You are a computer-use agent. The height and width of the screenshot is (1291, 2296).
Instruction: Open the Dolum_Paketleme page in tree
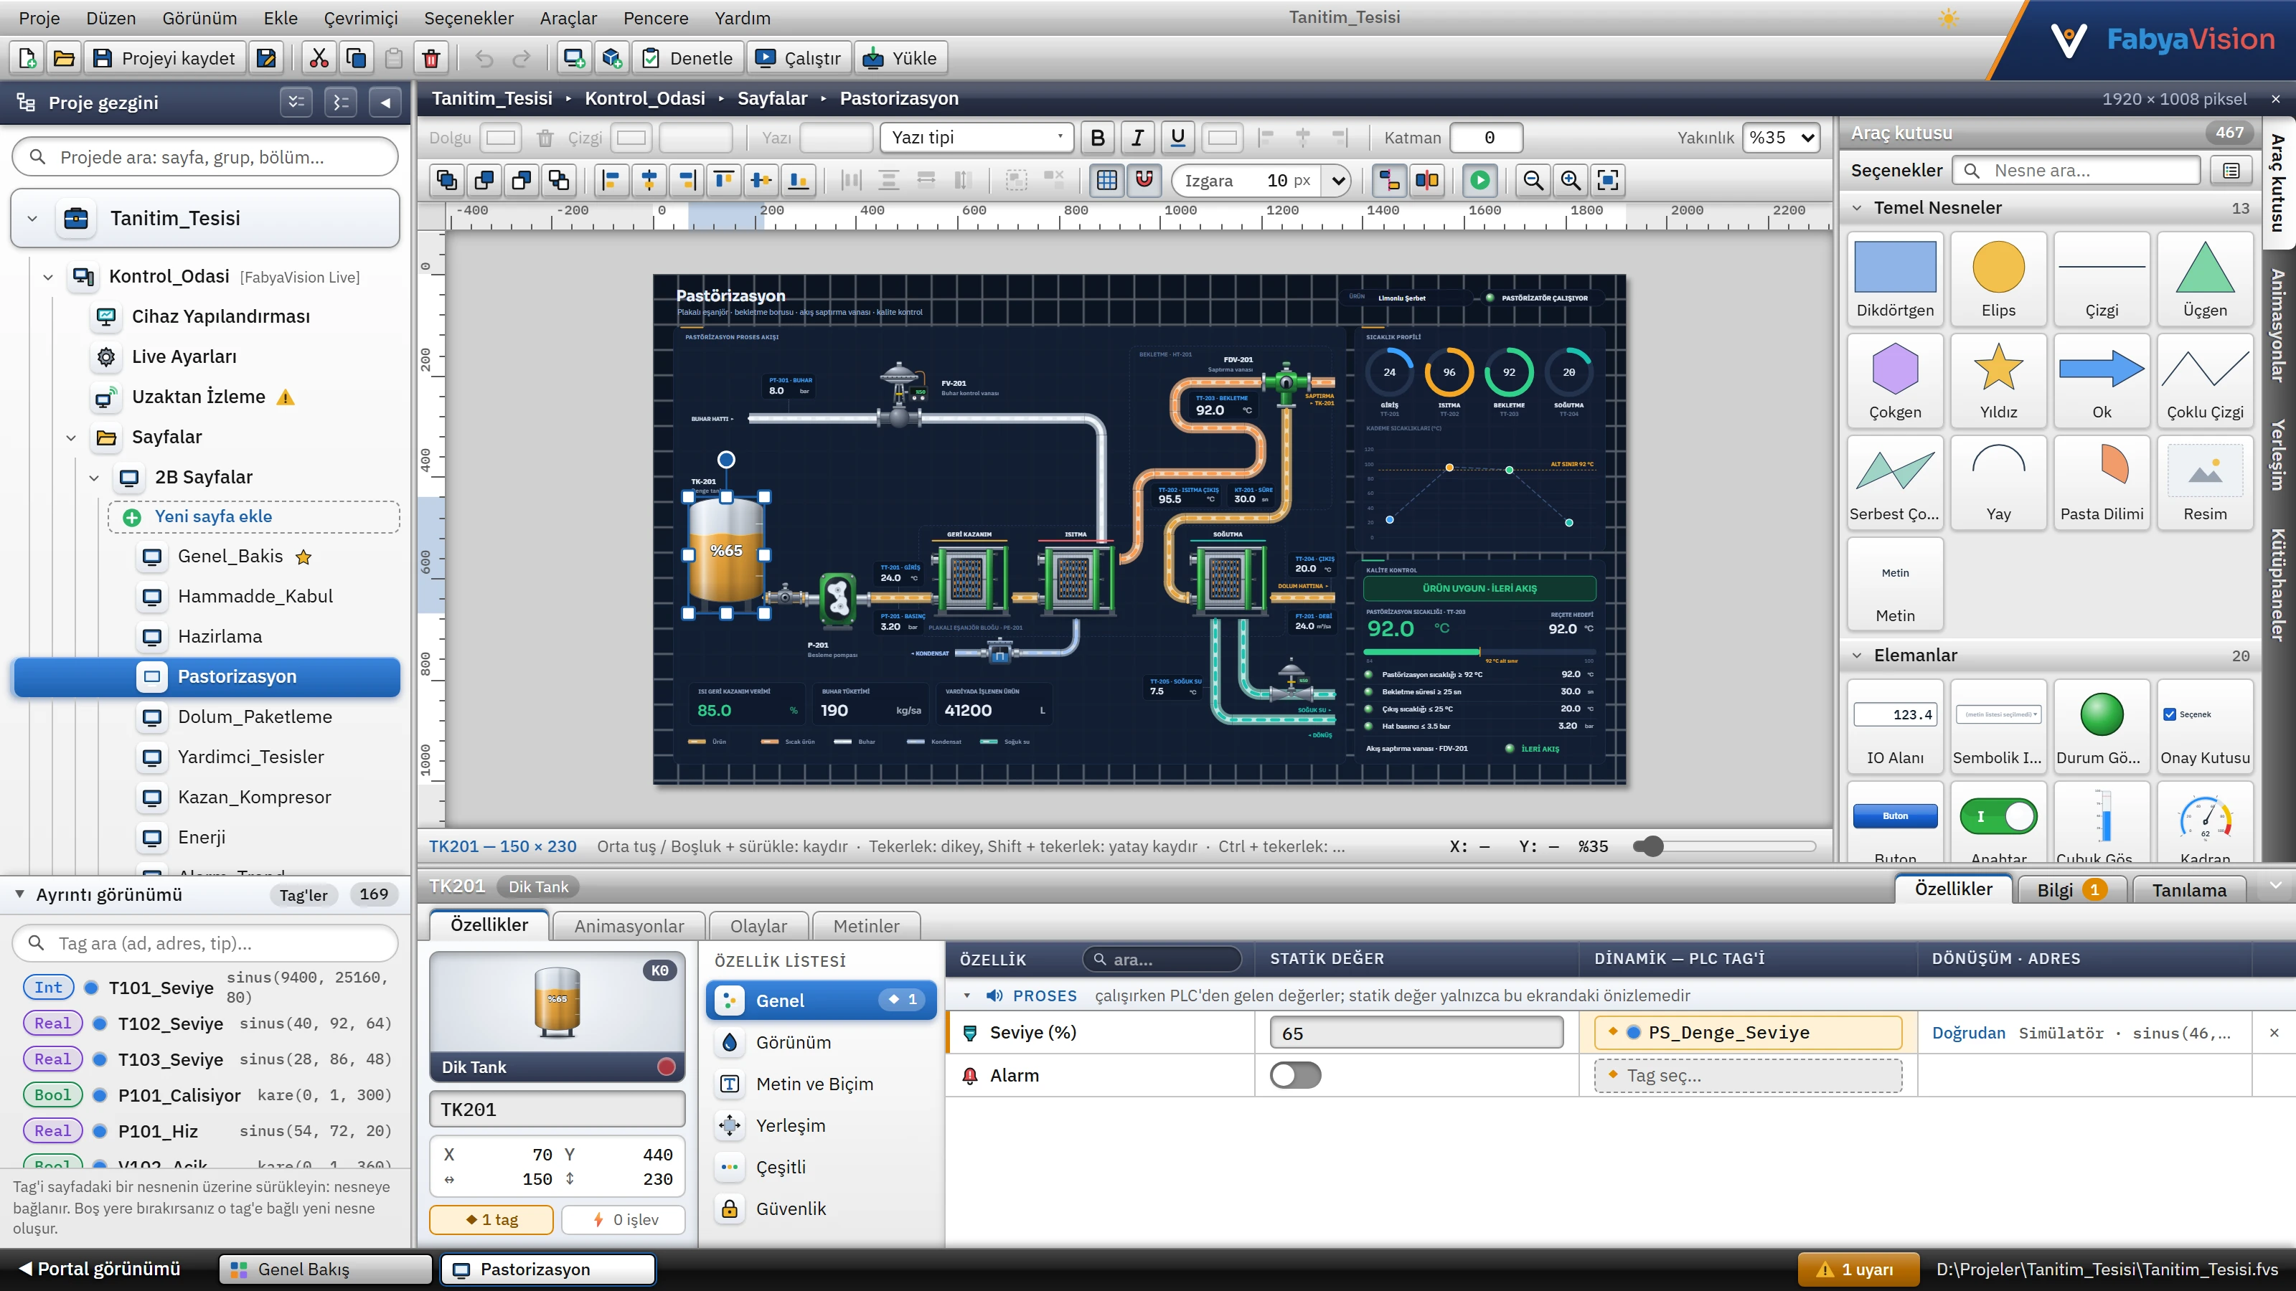pyautogui.click(x=255, y=717)
